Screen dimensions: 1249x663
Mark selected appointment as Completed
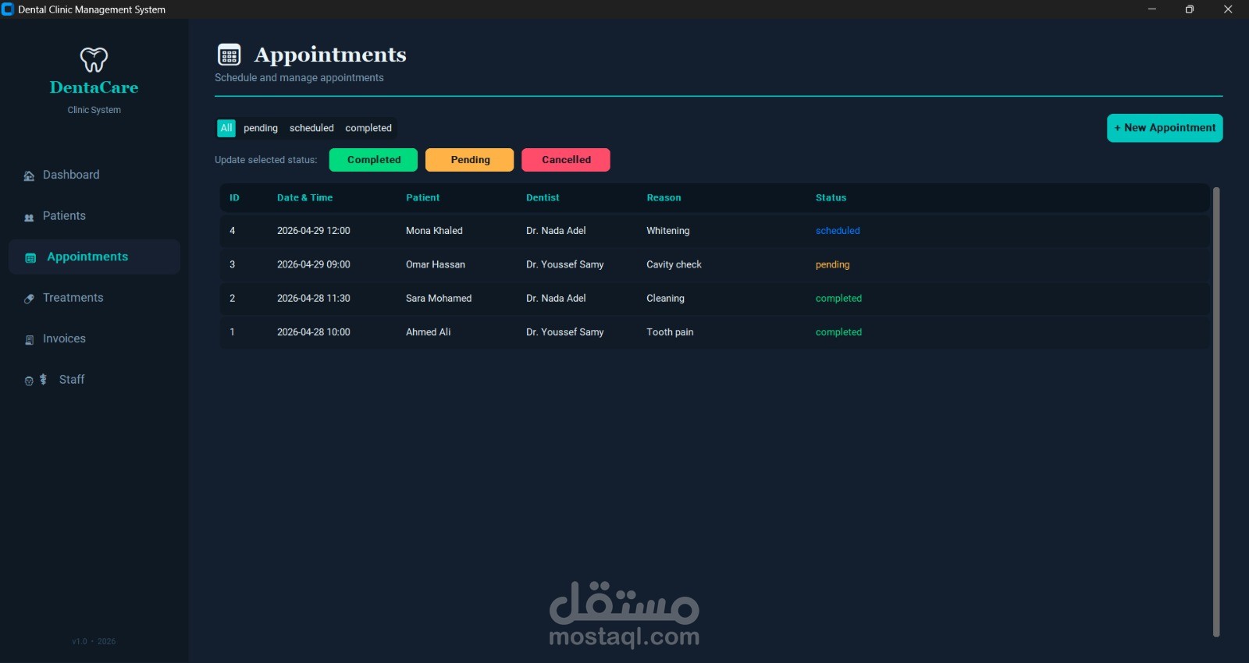coord(373,160)
